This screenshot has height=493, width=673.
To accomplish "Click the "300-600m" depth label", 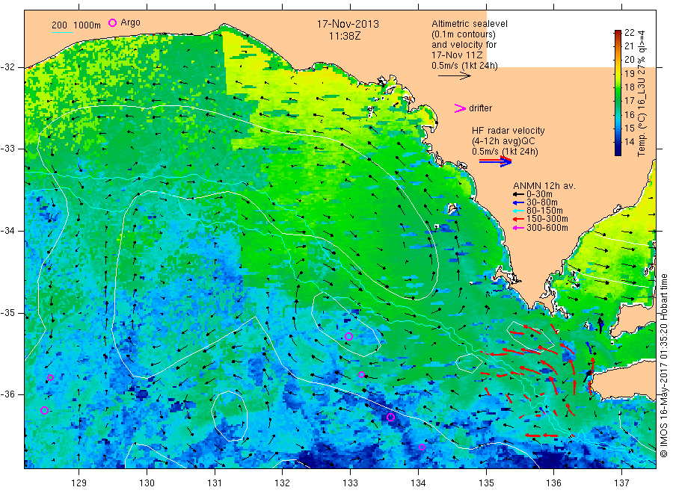I will pyautogui.click(x=547, y=228).
